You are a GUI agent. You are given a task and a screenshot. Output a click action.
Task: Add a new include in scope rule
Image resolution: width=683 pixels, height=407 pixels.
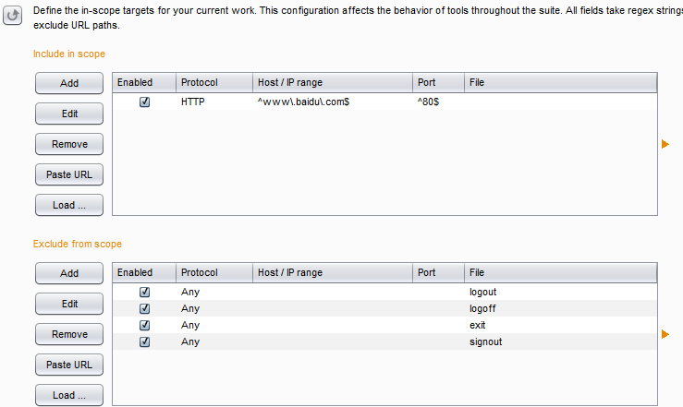(69, 83)
